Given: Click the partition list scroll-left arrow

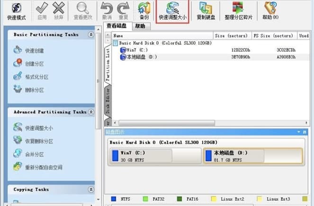Looking at the screenshot, I should coord(115,123).
